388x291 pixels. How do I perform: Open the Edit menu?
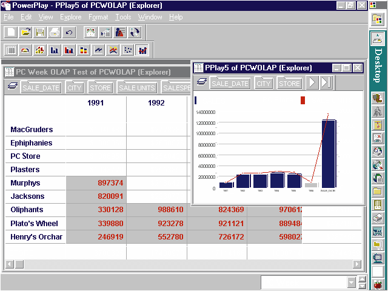point(26,17)
